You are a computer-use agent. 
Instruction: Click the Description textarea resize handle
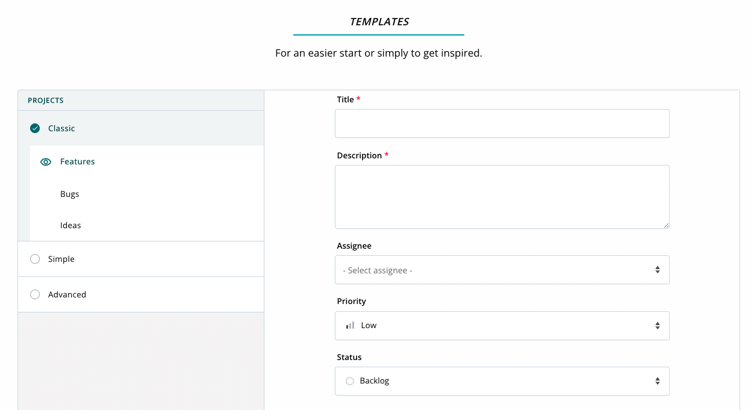pos(666,225)
